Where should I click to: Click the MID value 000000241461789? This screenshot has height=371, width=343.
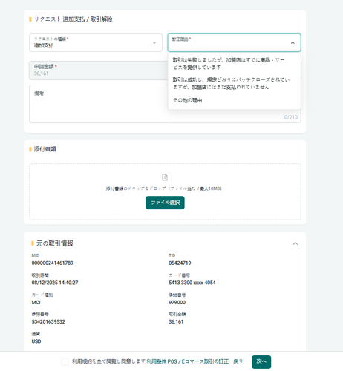pyautogui.click(x=53, y=263)
